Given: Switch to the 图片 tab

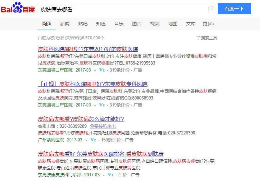Looking at the screenshot, I should coord(136,24).
